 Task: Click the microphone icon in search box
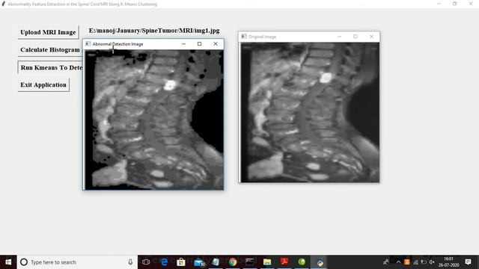[130, 262]
